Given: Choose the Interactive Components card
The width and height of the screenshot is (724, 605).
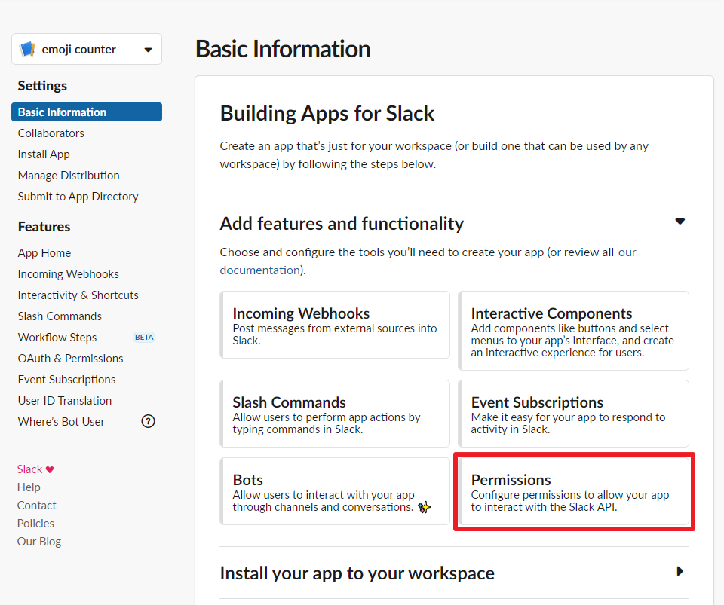Looking at the screenshot, I should pos(574,331).
